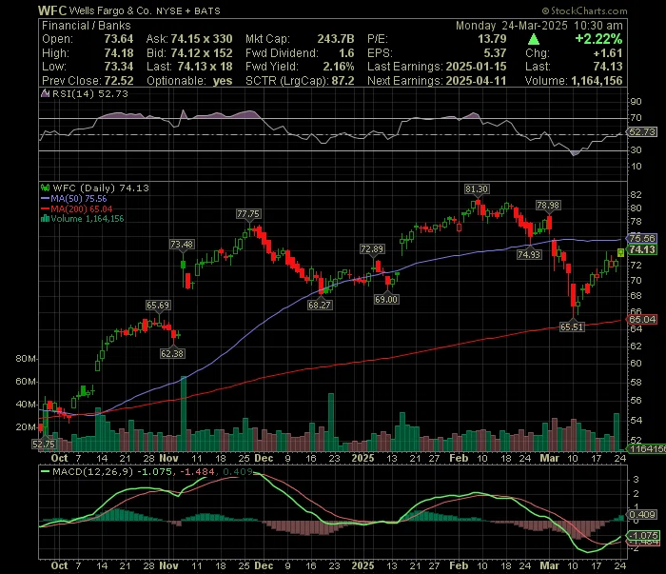Click the yellow latest candlestick

point(620,253)
